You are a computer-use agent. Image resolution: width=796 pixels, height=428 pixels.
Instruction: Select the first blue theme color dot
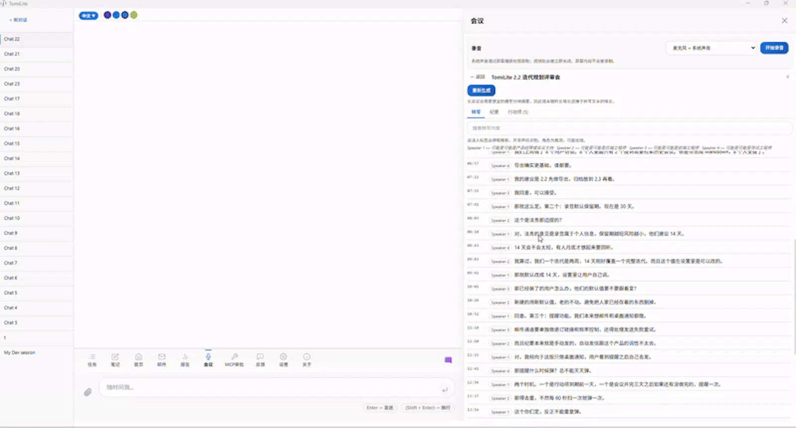(116, 15)
